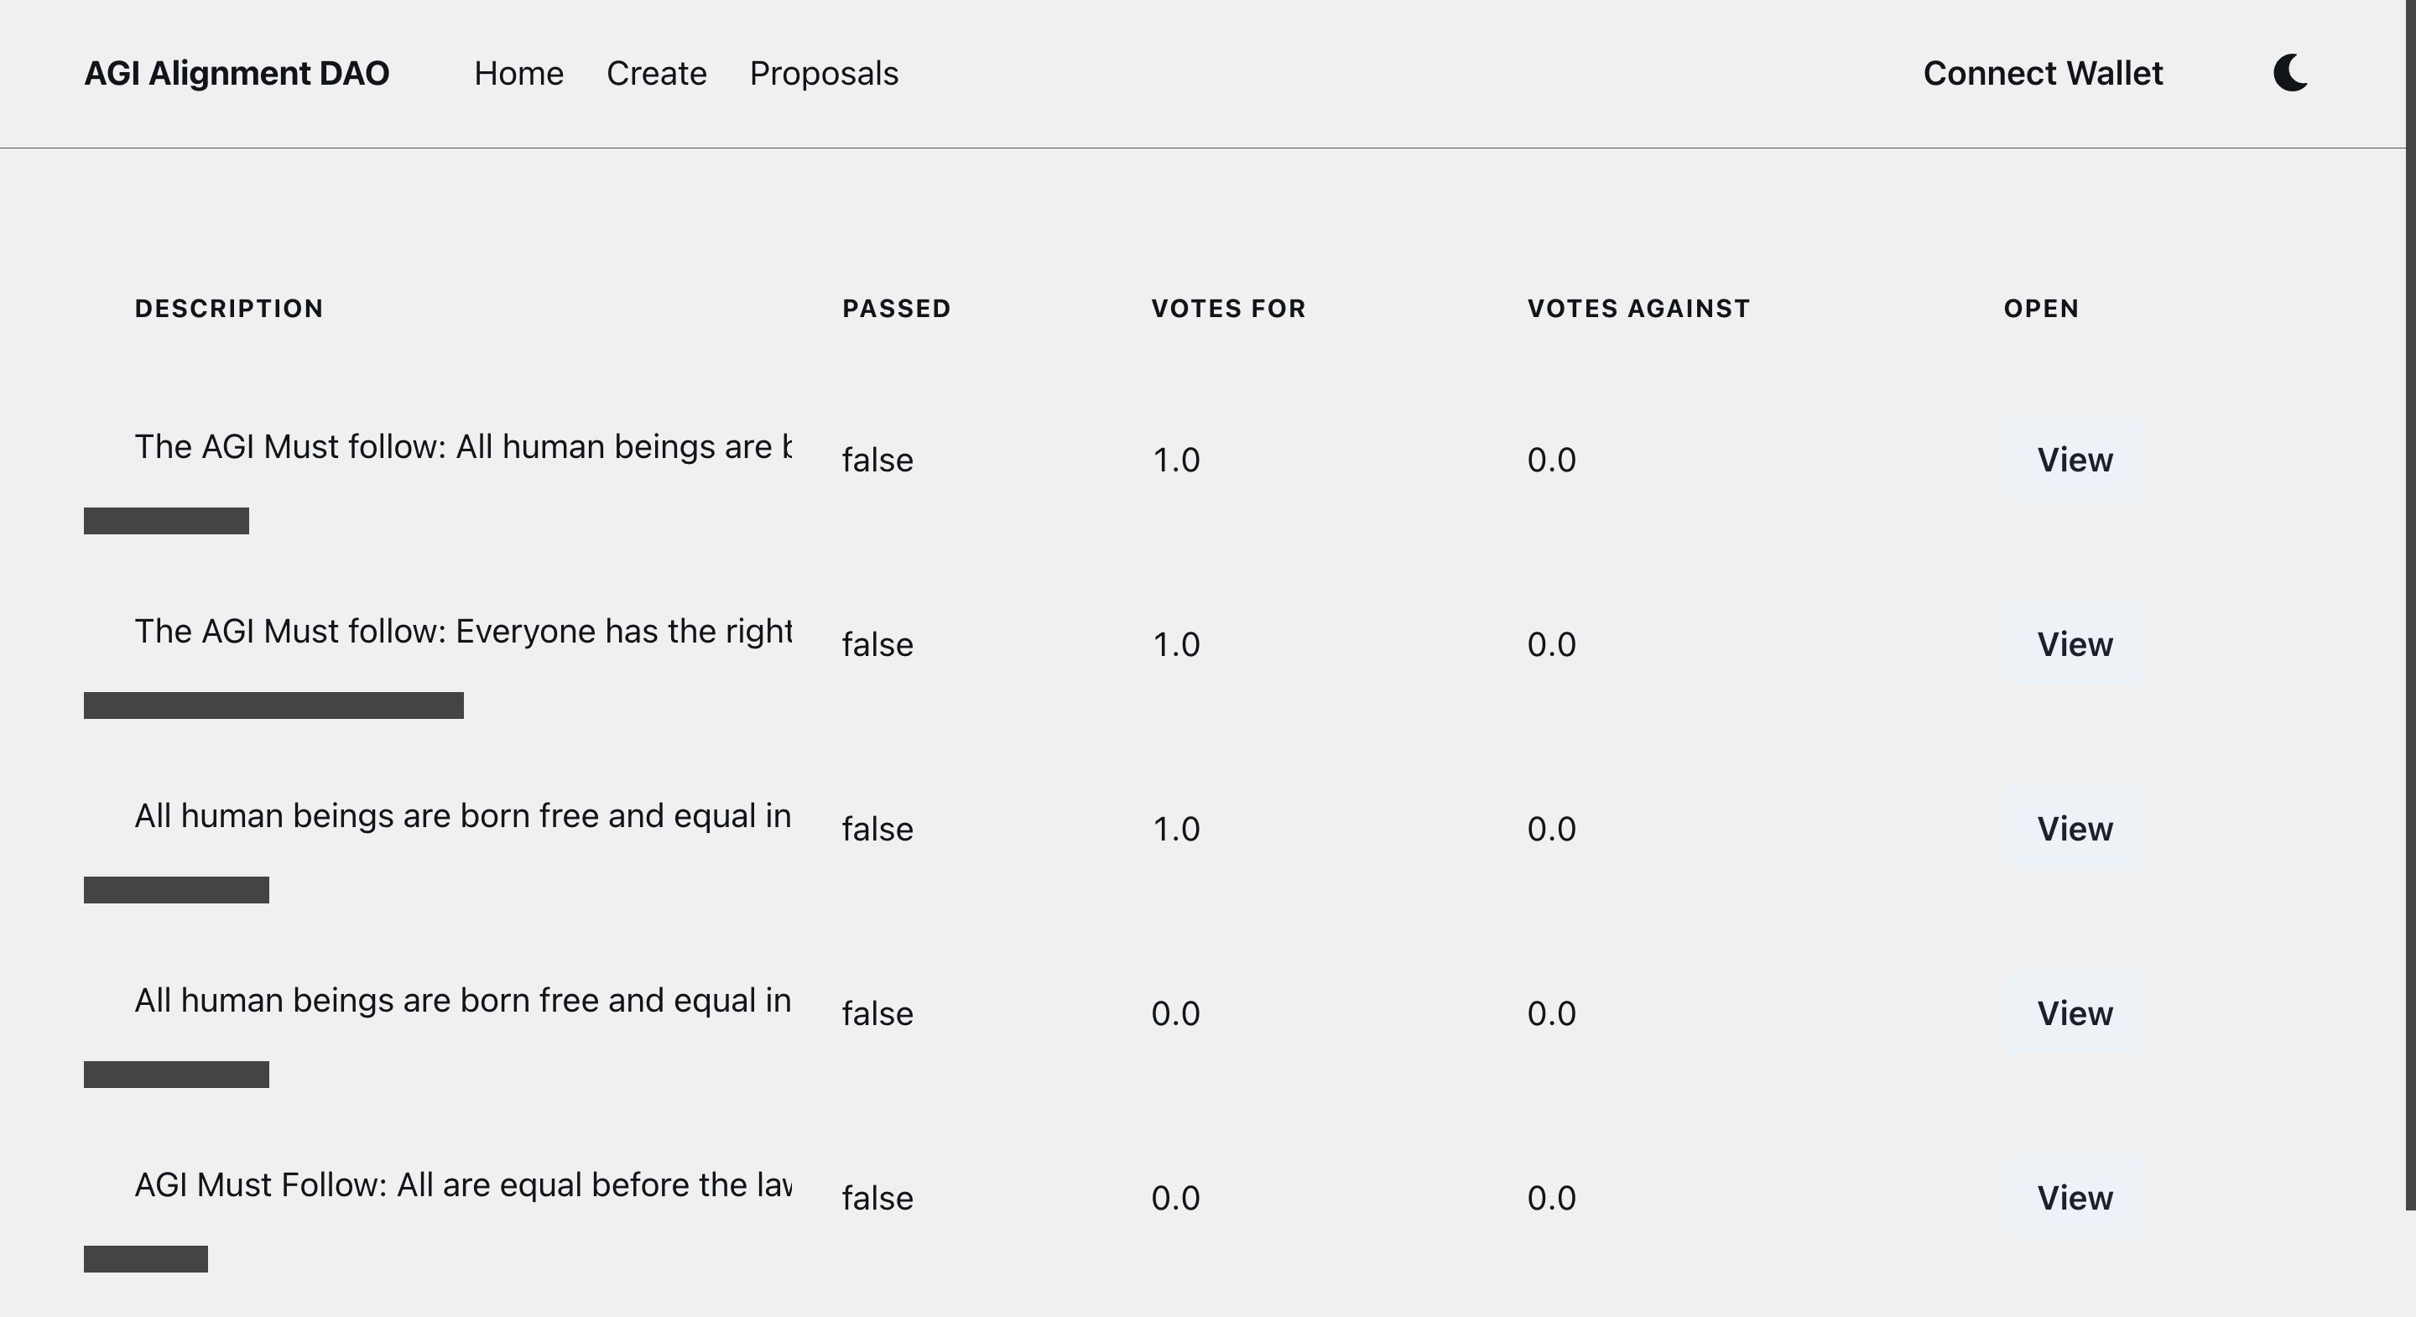Select description 'The AGI Must follow: All human beings are'

pyautogui.click(x=463, y=446)
